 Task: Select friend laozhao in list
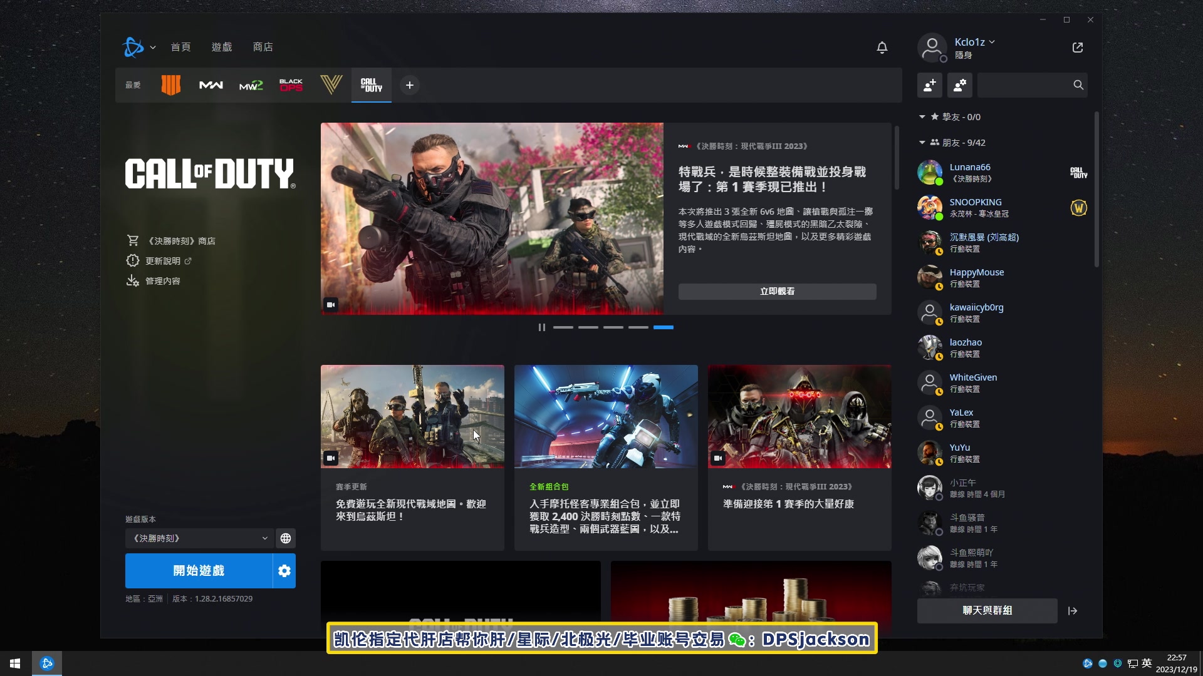pos(1002,348)
